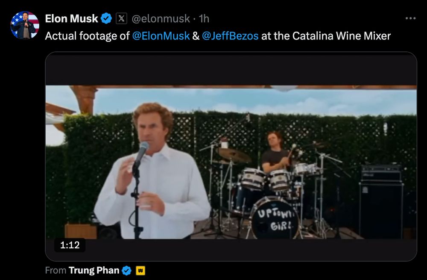Open Trung Phan's profile link
The image size is (427, 280).
[94, 270]
